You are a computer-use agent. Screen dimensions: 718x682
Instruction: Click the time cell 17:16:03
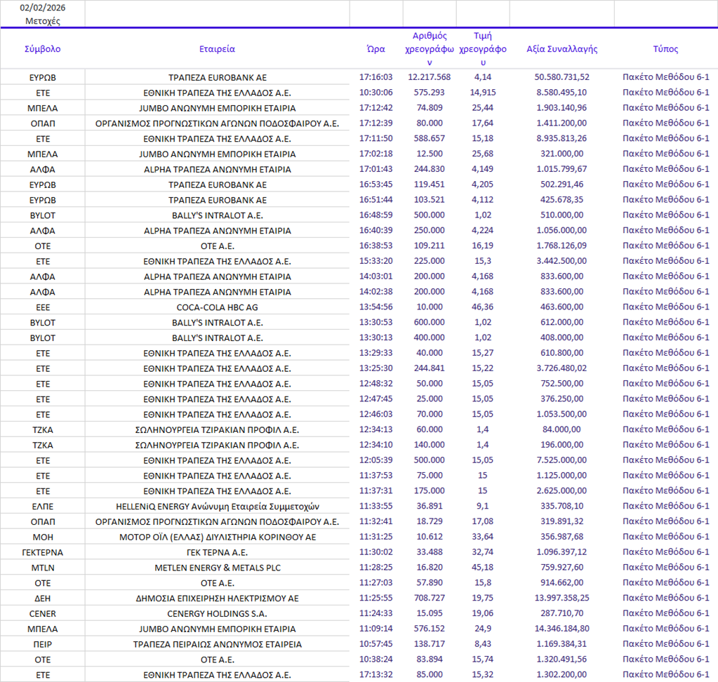[x=376, y=77]
